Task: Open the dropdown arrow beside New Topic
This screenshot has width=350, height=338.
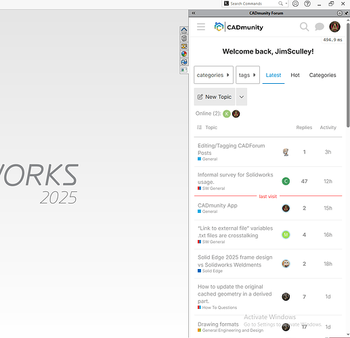Action: 242,97
